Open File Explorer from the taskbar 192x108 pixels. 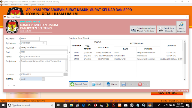71,105
